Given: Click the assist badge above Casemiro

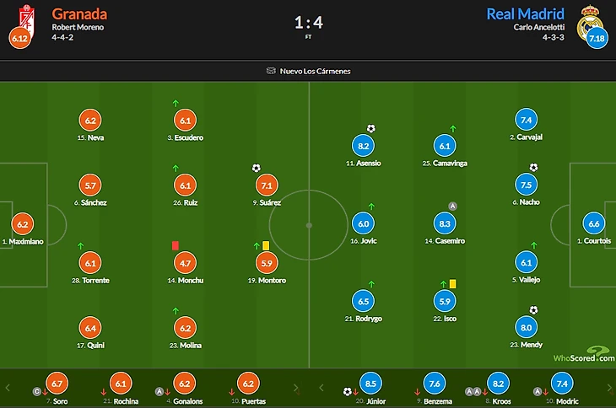Looking at the screenshot, I should (x=452, y=207).
